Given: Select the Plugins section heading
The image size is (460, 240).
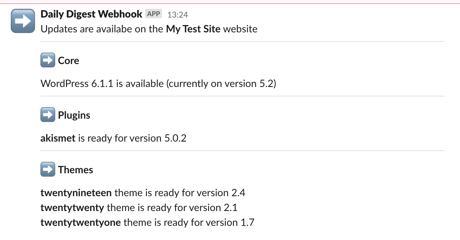Looking at the screenshot, I should click(74, 115).
